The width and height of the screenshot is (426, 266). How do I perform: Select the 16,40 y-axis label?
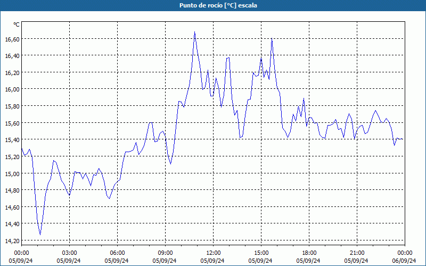tap(12, 56)
